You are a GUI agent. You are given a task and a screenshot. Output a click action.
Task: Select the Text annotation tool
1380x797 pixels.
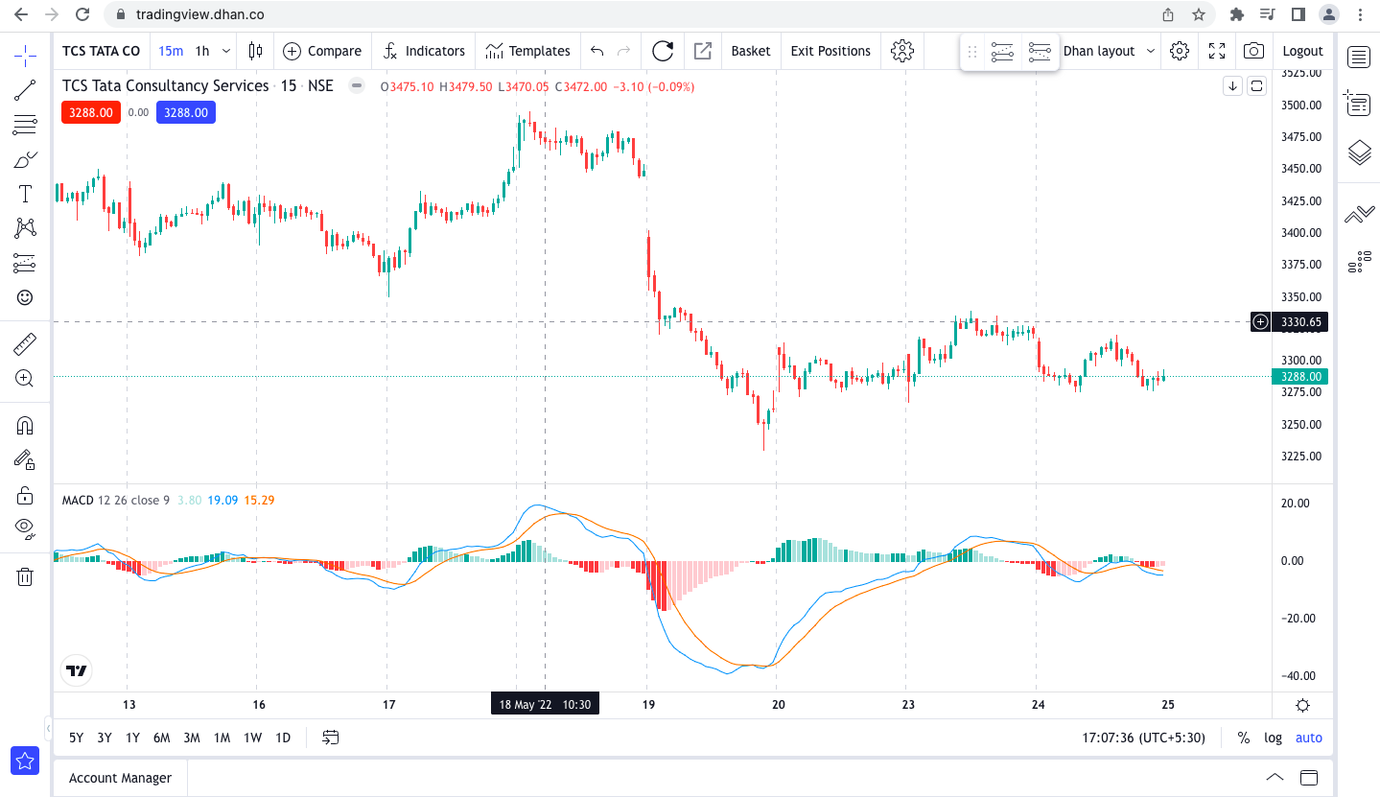tap(25, 194)
